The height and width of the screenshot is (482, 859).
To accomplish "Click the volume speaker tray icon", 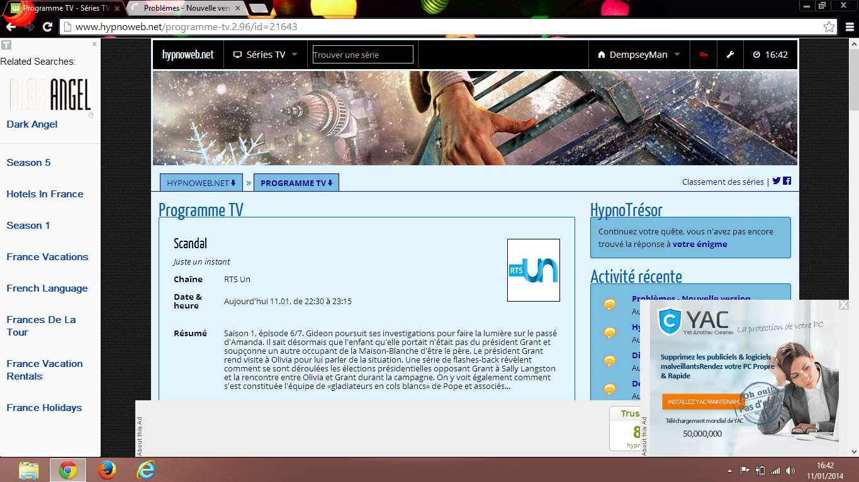I will pos(790,470).
